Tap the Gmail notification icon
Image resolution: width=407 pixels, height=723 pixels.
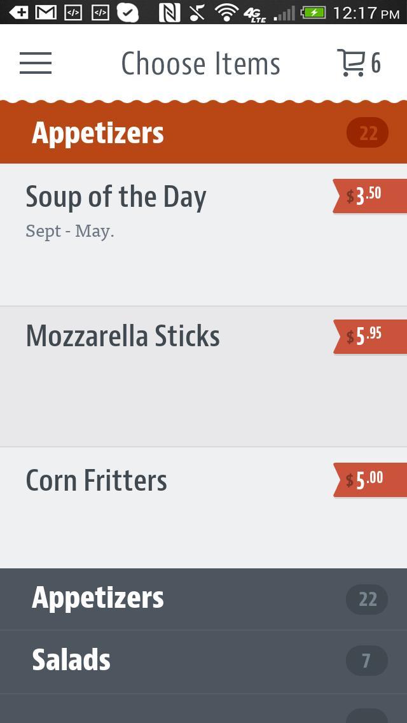pos(45,12)
